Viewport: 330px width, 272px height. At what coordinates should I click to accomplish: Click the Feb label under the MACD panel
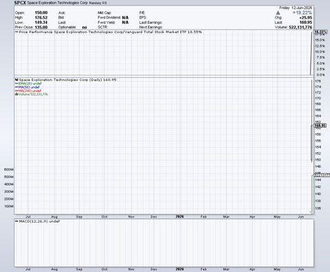pos(203,269)
